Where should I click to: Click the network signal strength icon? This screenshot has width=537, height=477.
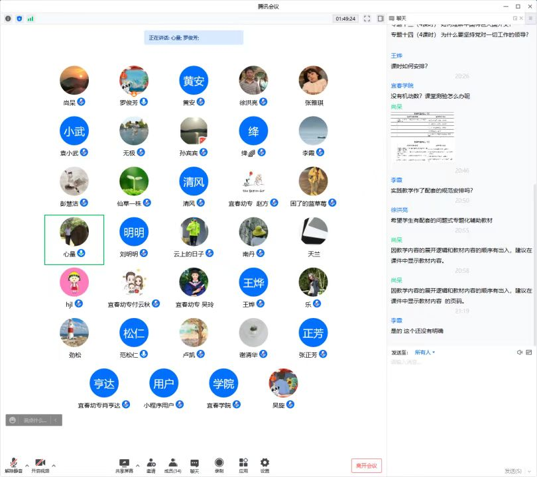click(30, 19)
